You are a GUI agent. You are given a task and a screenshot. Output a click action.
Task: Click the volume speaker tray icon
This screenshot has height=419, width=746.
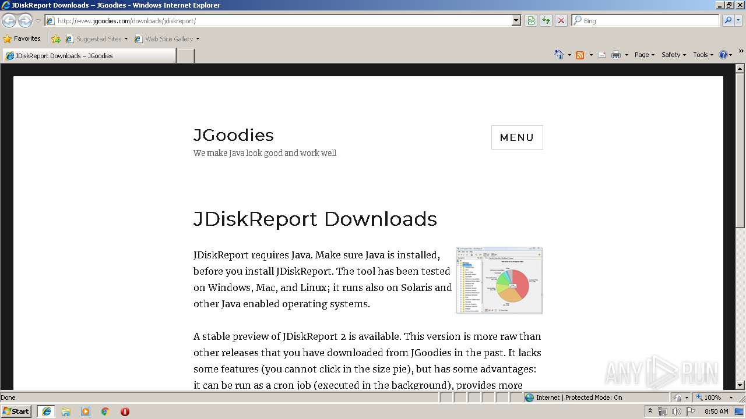(x=677, y=411)
